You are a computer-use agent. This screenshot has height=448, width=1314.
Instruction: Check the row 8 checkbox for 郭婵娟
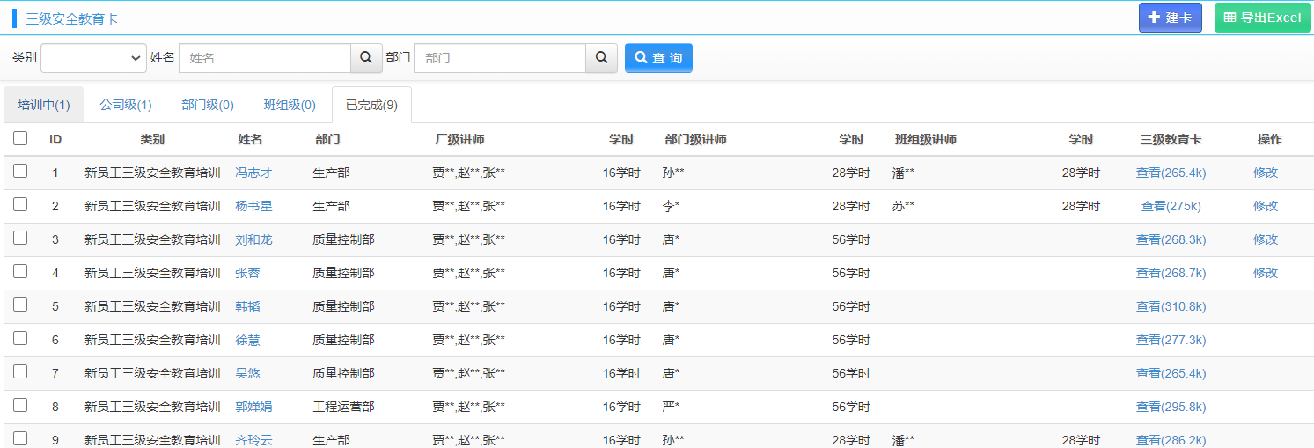click(20, 406)
